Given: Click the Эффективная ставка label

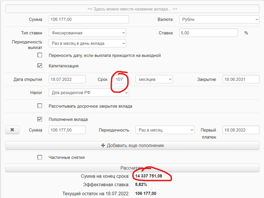Looking at the screenshot, I should [106, 185].
